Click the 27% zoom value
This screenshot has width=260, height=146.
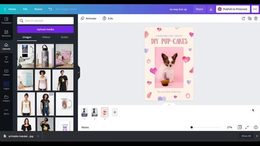pyautogui.click(x=230, y=127)
